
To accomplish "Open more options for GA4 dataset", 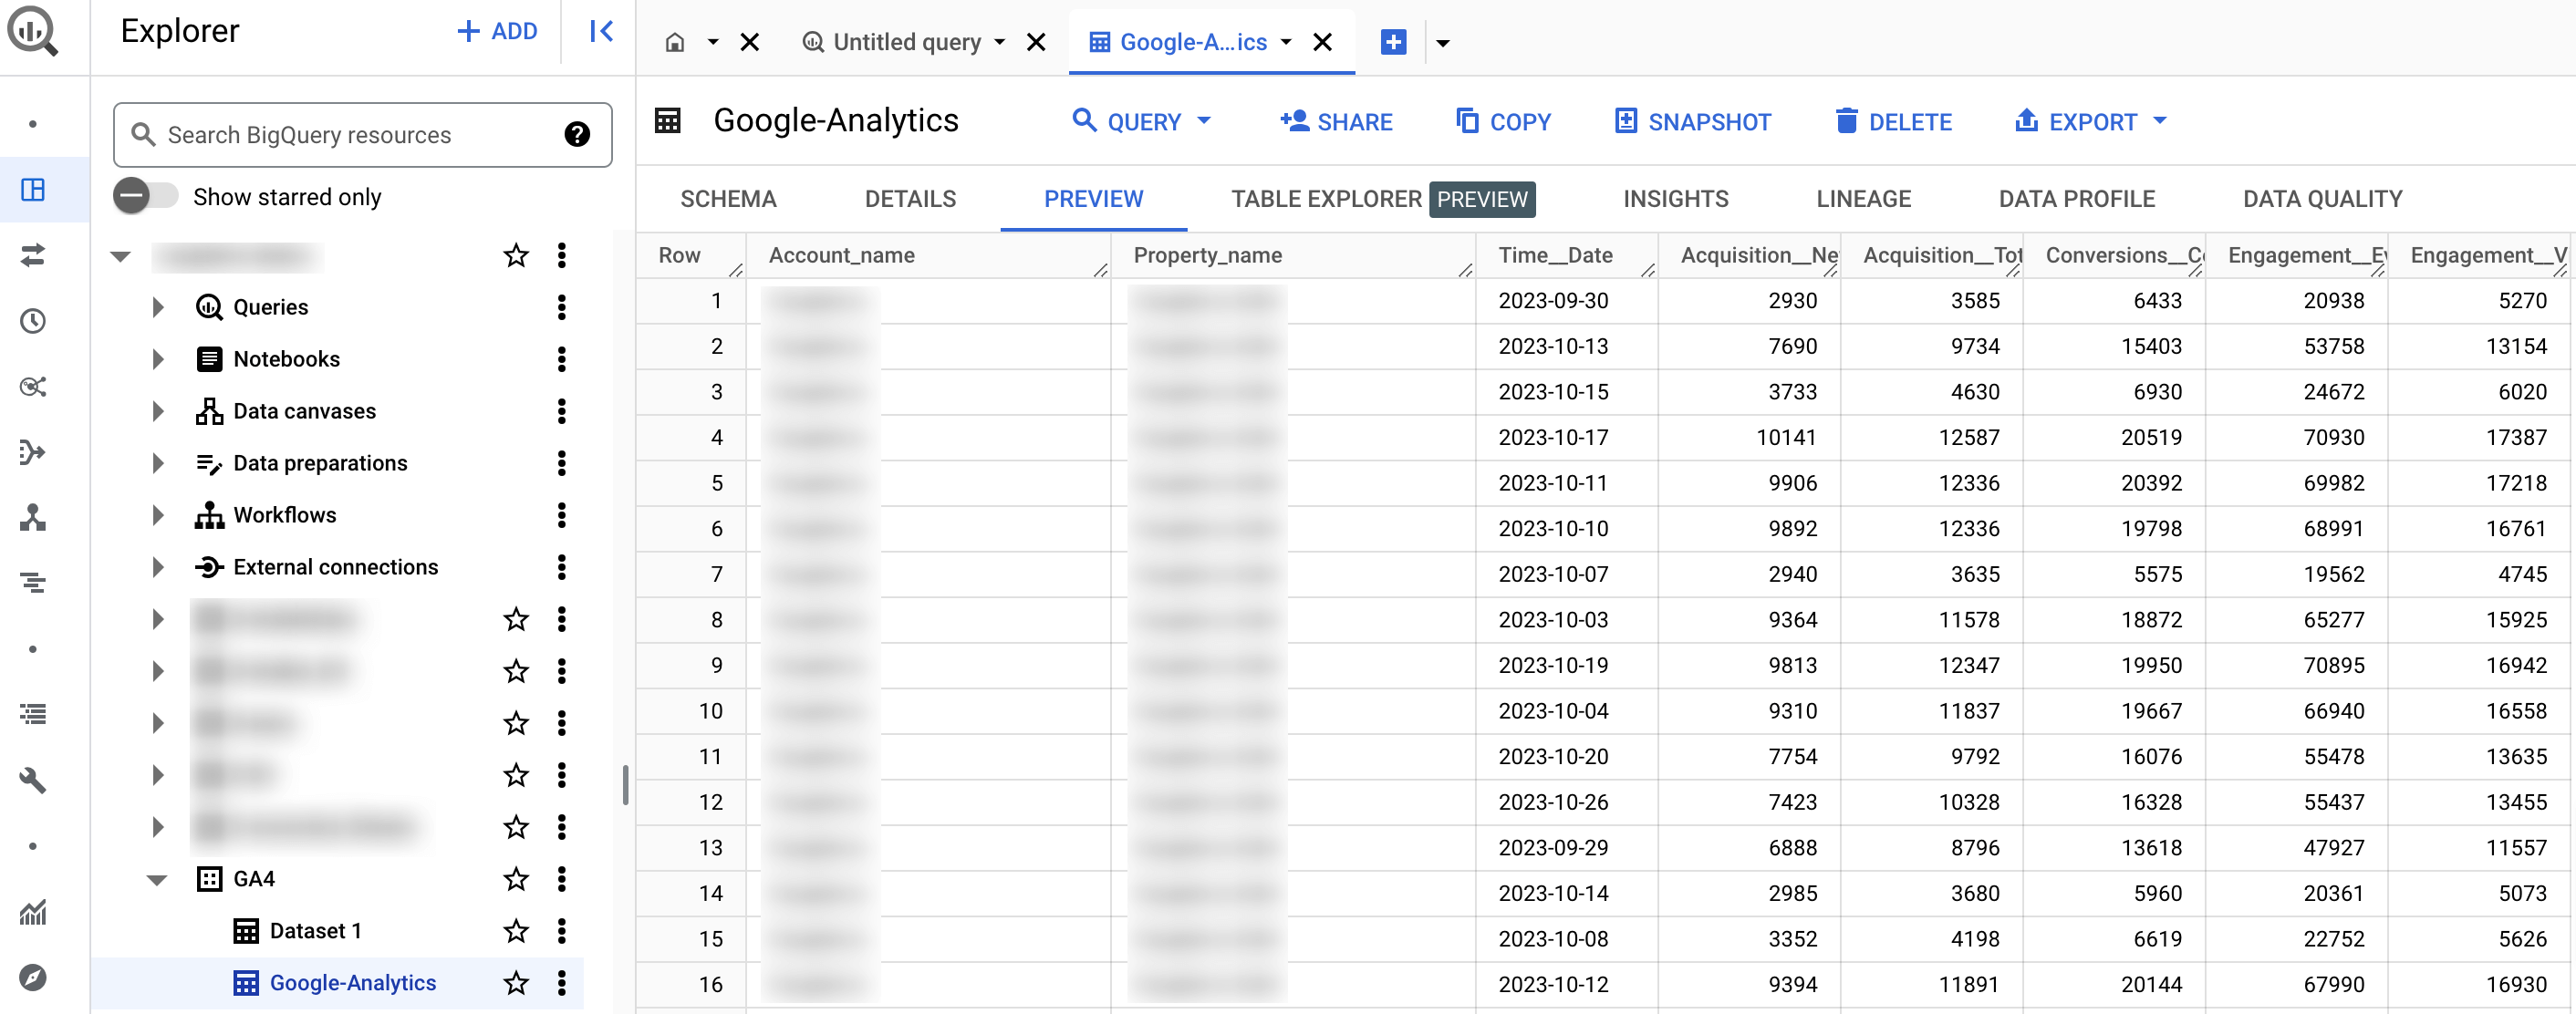I will coord(562,879).
